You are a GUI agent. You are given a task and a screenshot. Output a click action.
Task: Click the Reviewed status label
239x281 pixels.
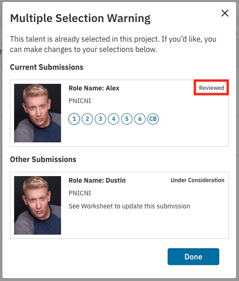click(x=211, y=88)
